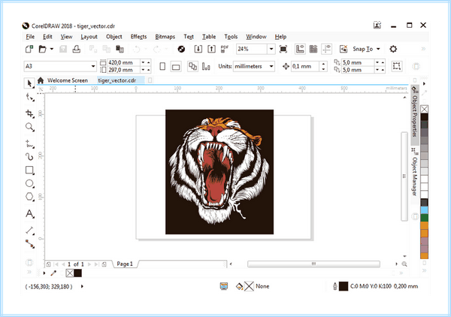Toggle Show rulers
Image resolution: width=451 pixels, height=317 pixels.
click(x=300, y=49)
